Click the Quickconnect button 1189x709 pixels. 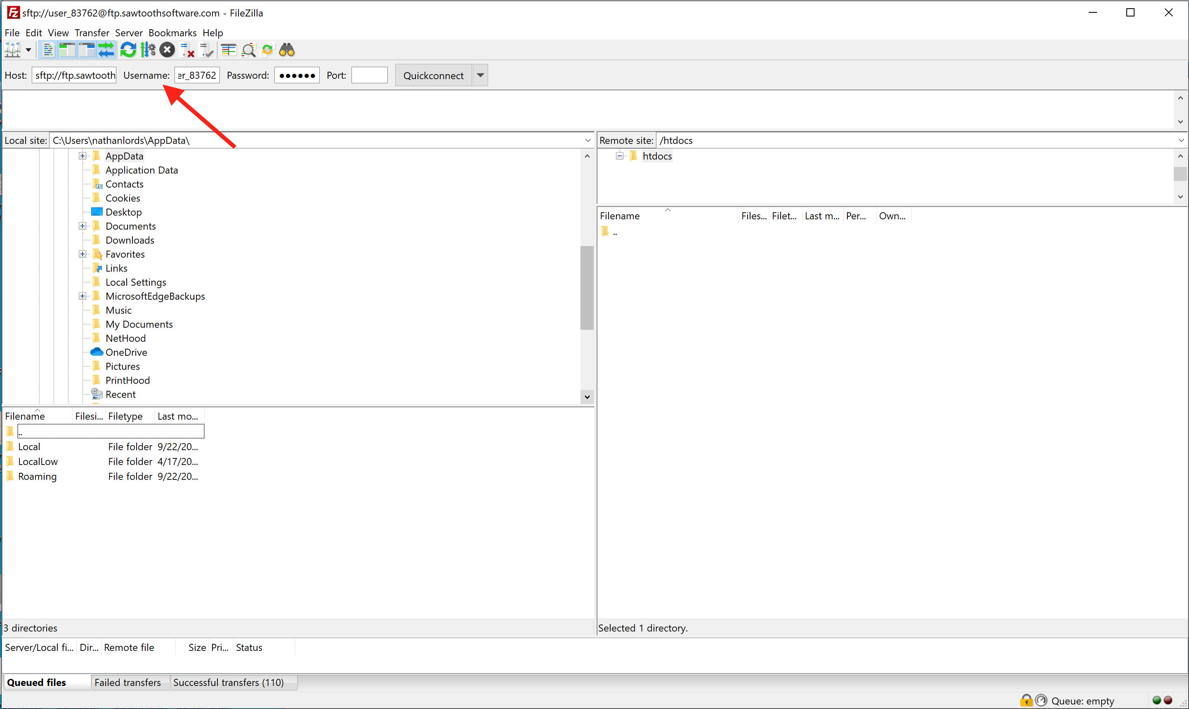(x=432, y=74)
